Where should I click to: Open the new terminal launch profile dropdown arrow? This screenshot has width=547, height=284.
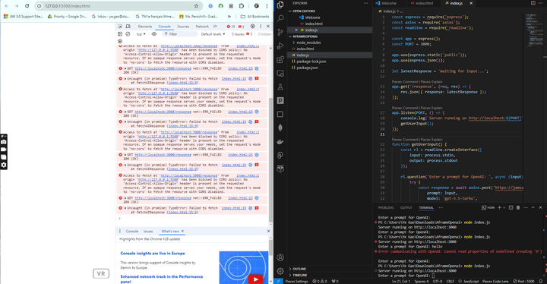pos(504,207)
